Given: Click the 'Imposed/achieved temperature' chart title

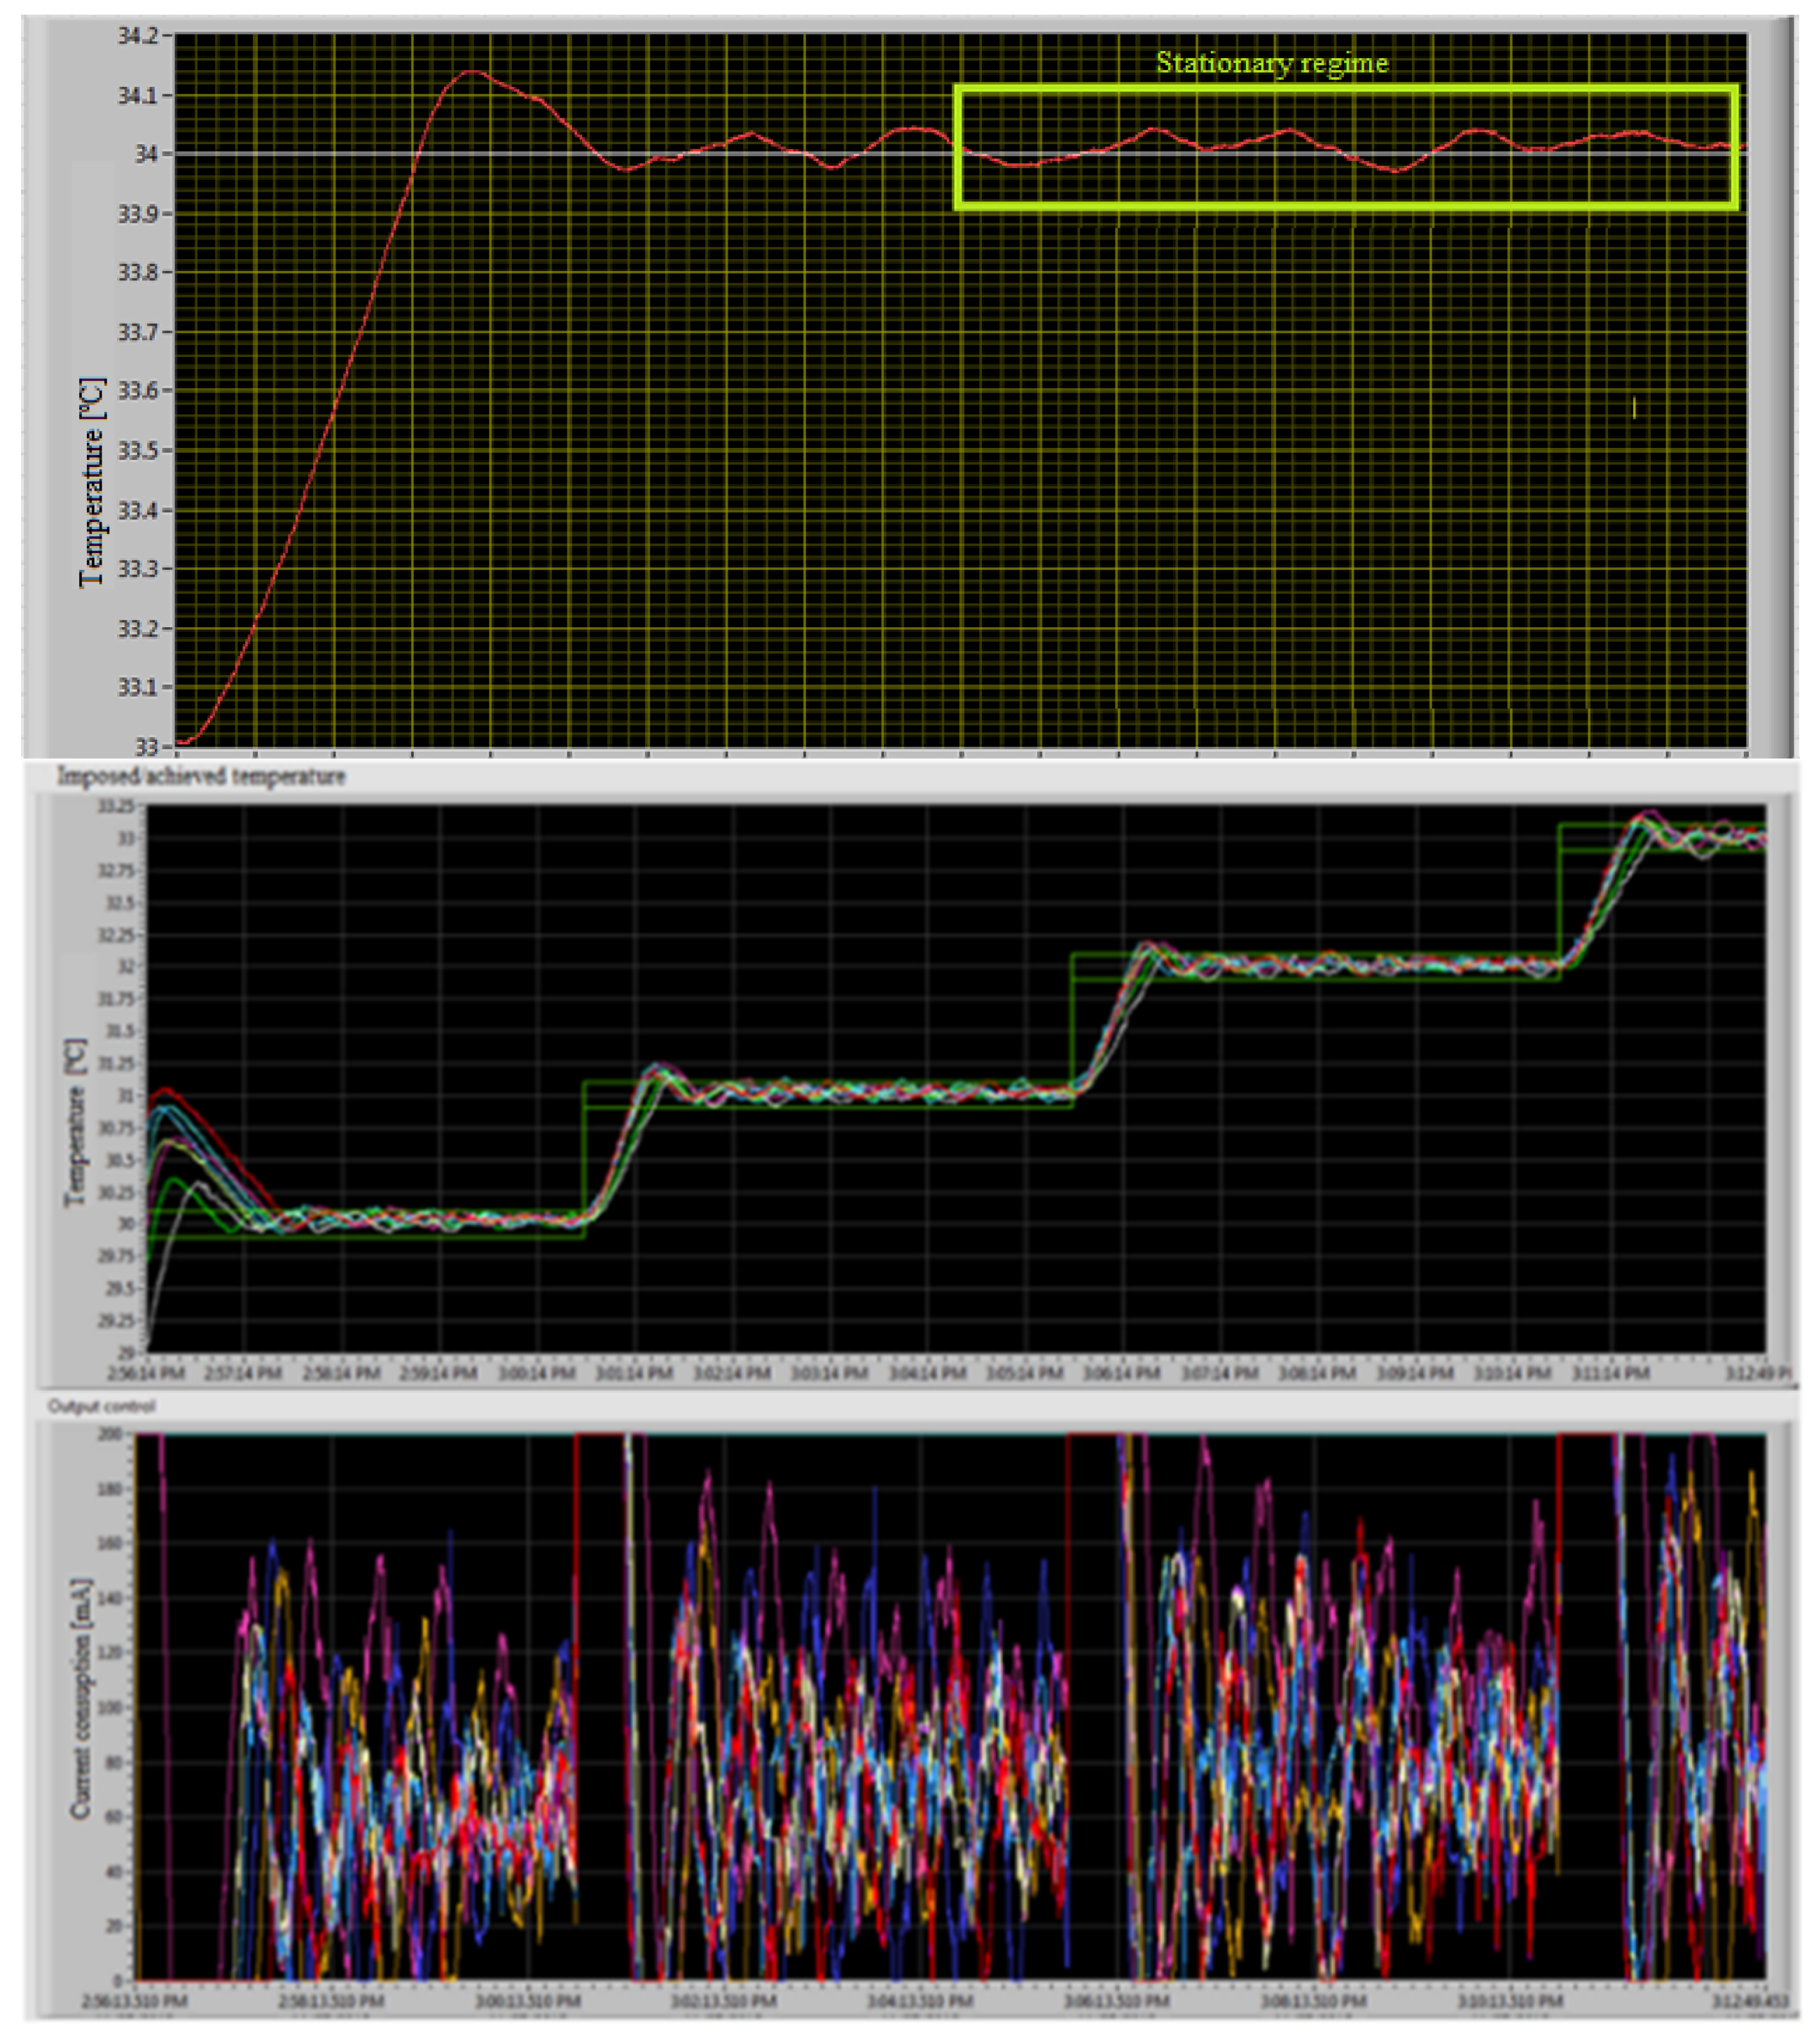Looking at the screenshot, I should (x=201, y=777).
